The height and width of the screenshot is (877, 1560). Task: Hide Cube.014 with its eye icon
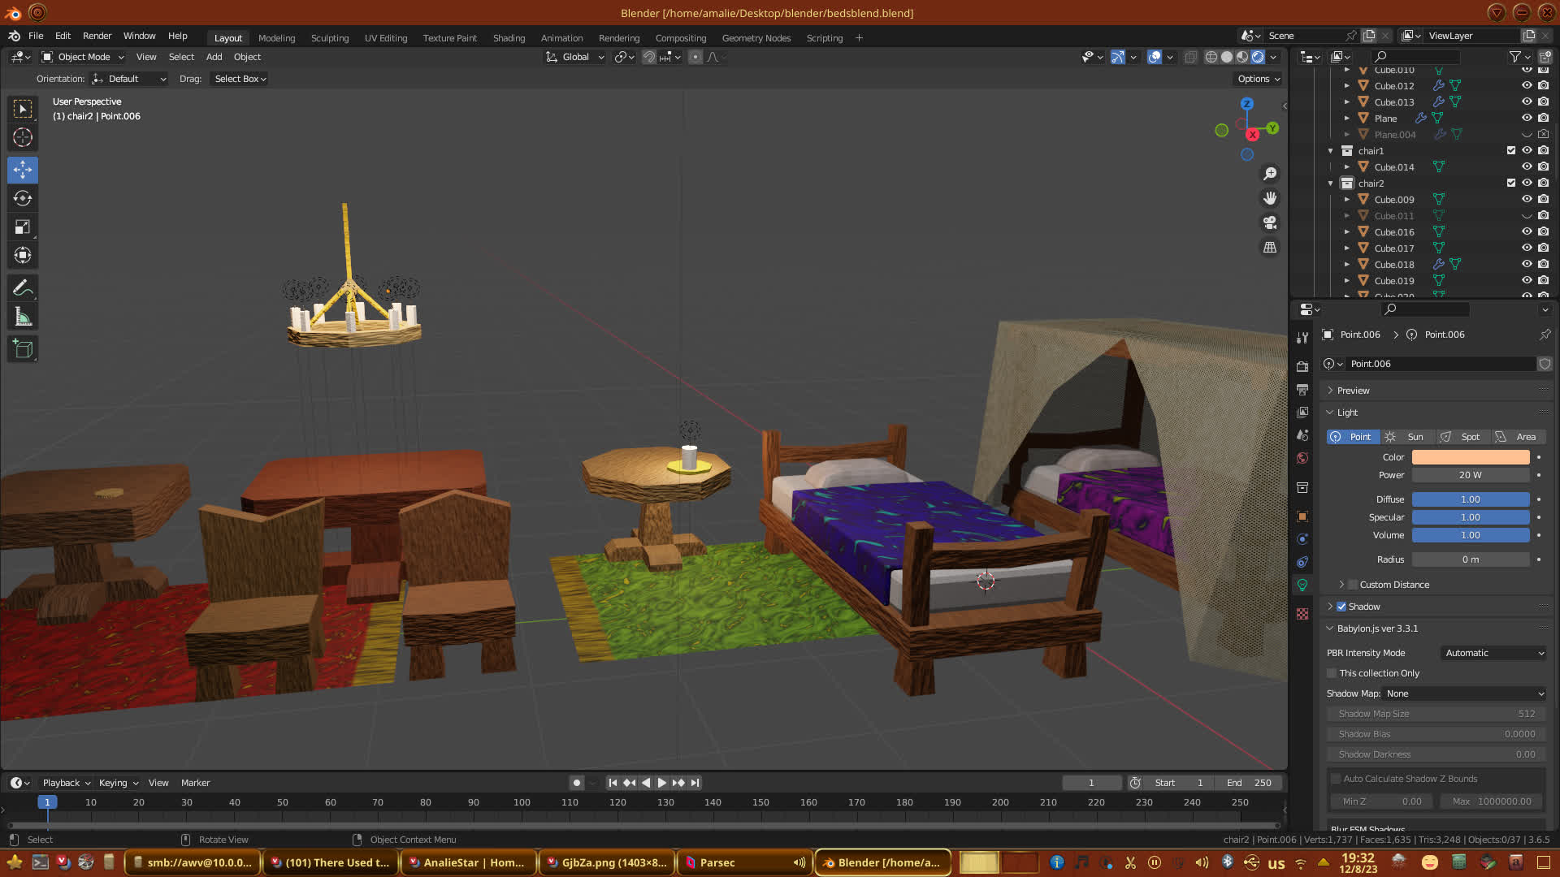(1527, 166)
